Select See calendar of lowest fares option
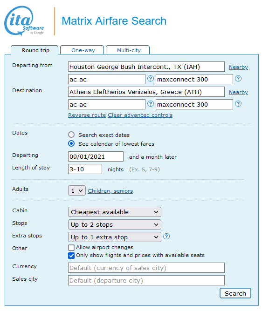 [71, 143]
